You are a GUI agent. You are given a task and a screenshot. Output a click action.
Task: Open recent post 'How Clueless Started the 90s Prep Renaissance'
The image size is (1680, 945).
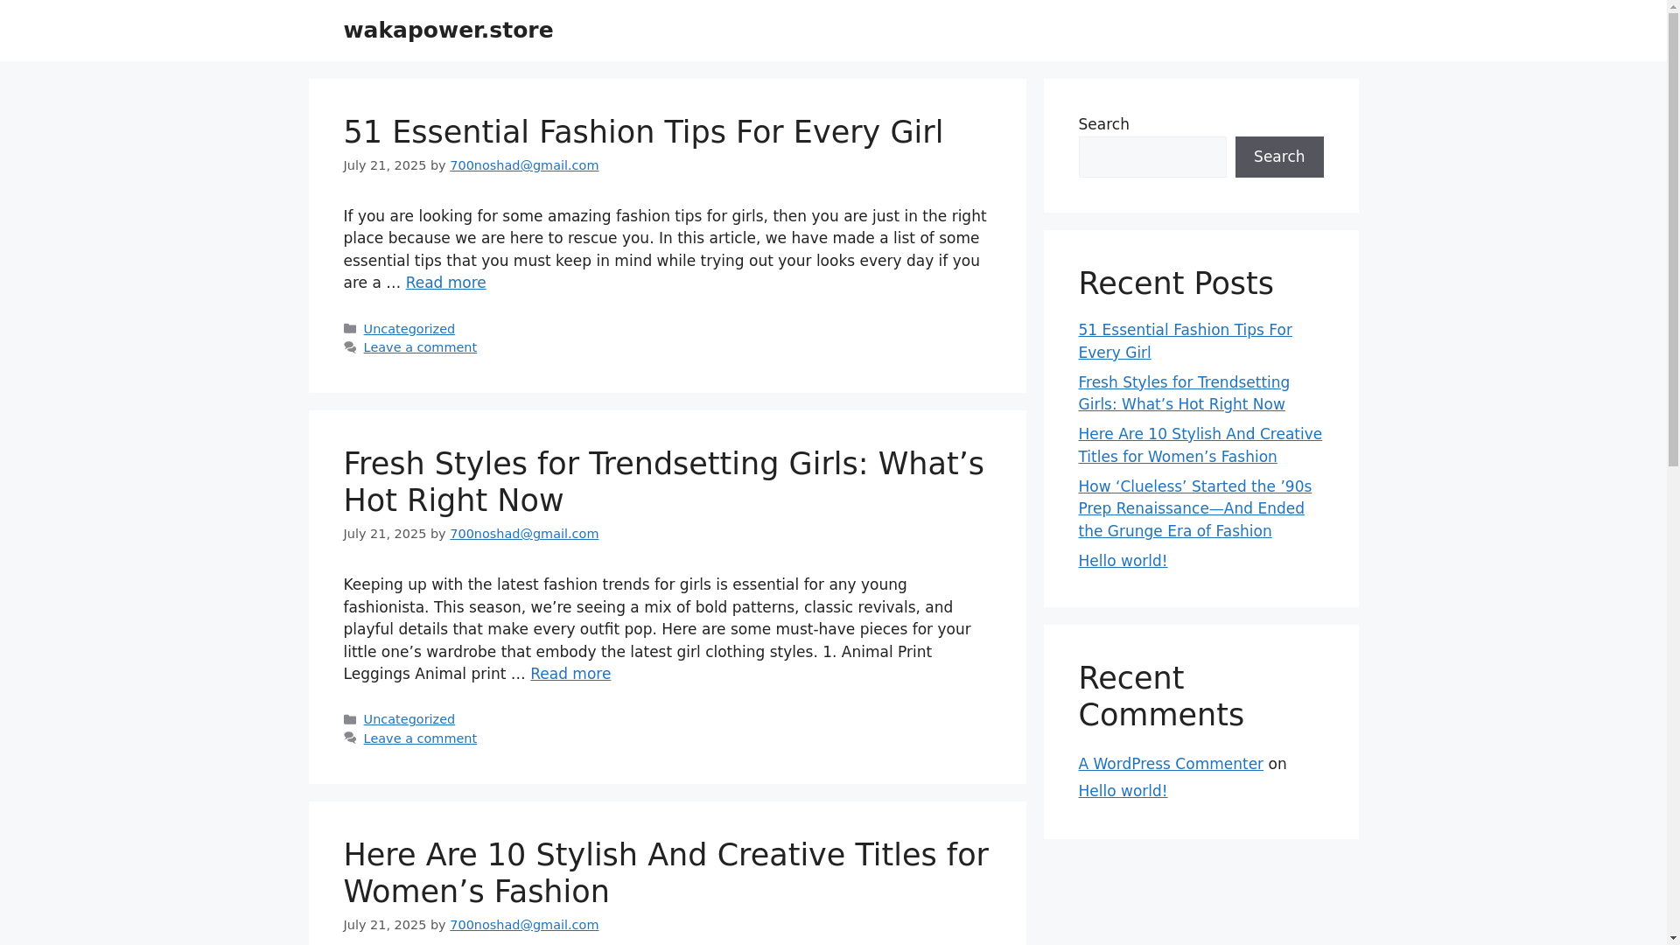(x=1194, y=508)
